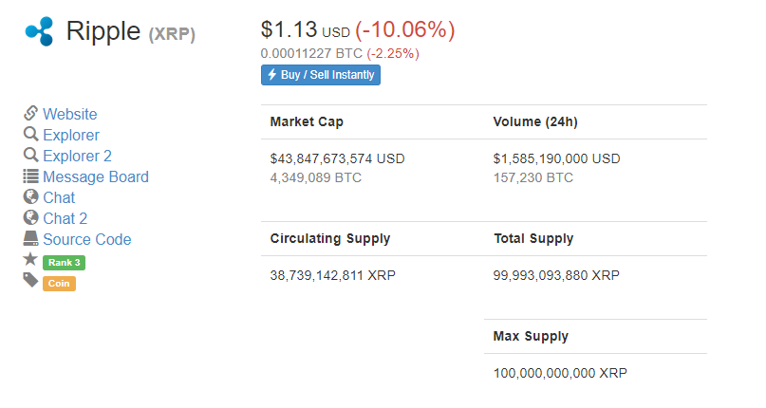Click the tag icon next to Coin
This screenshot has height=408, width=766.
pos(30,280)
